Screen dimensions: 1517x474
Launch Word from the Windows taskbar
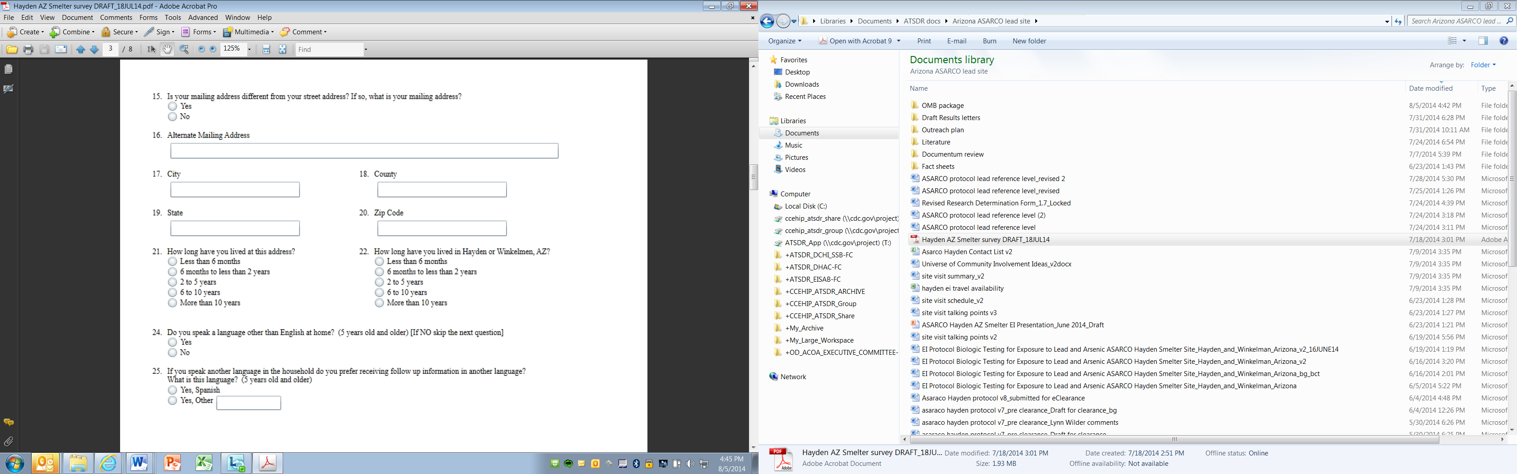coord(139,464)
